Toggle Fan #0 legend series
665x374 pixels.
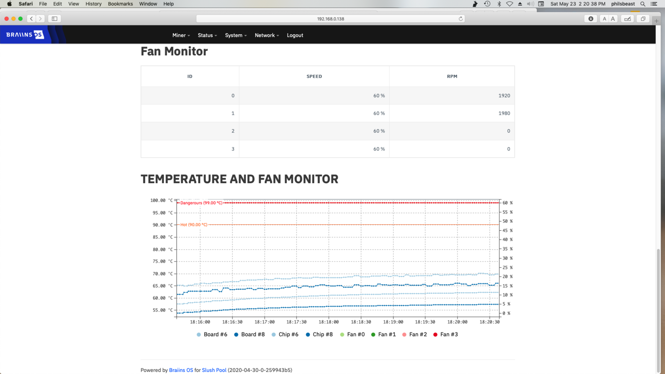pyautogui.click(x=352, y=335)
